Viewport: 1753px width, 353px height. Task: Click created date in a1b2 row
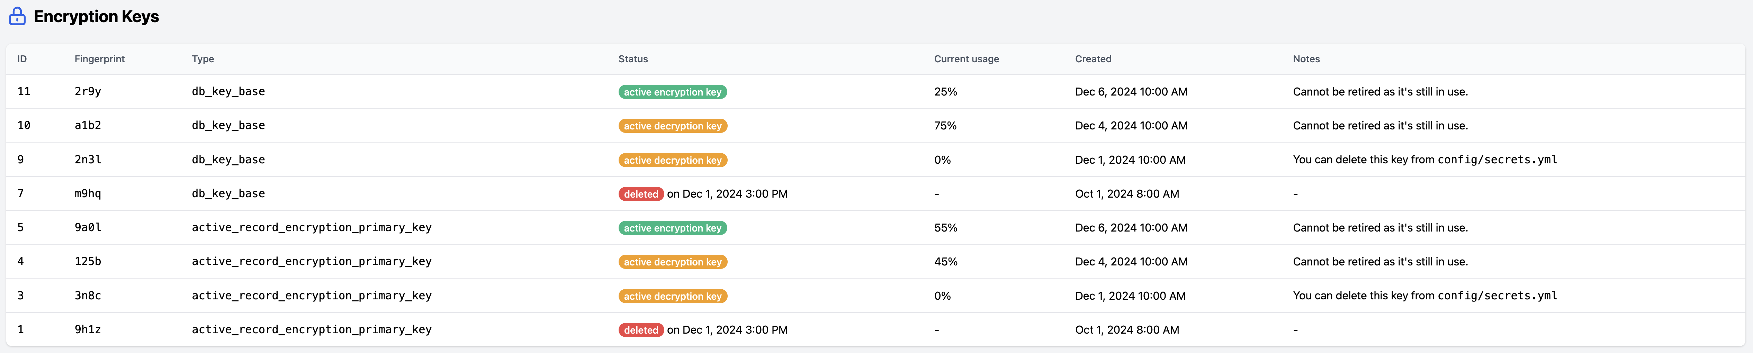pyautogui.click(x=1131, y=126)
